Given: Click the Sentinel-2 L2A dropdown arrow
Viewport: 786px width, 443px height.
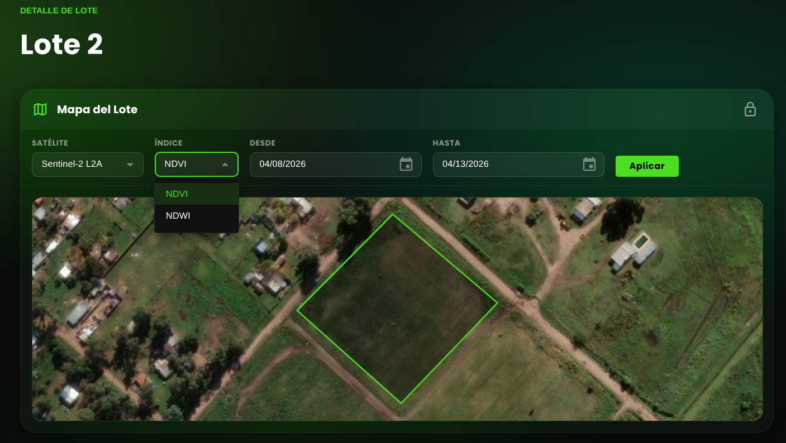Looking at the screenshot, I should coord(130,165).
